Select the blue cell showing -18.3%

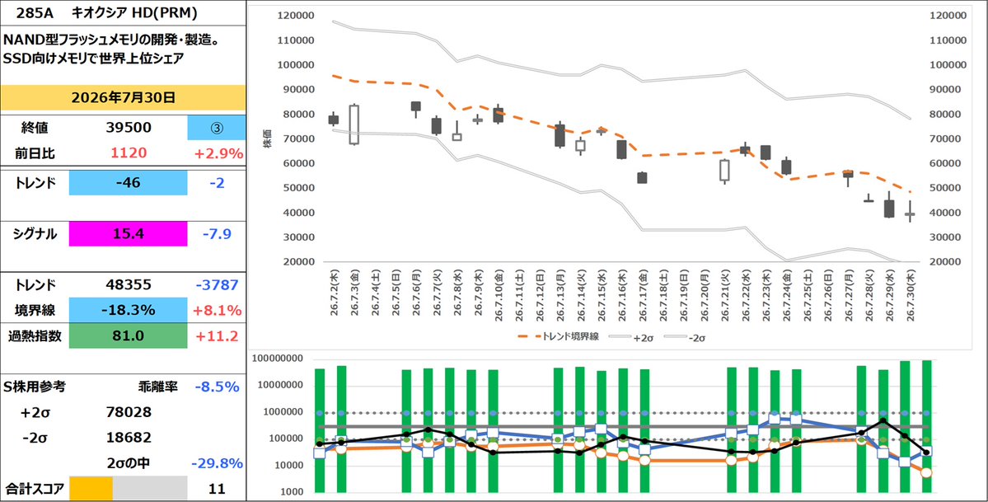coord(128,310)
